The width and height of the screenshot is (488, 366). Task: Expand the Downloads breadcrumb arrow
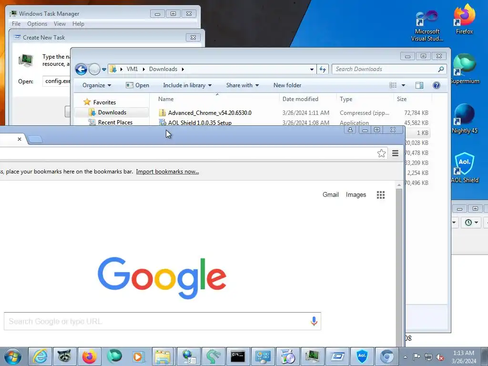[183, 69]
